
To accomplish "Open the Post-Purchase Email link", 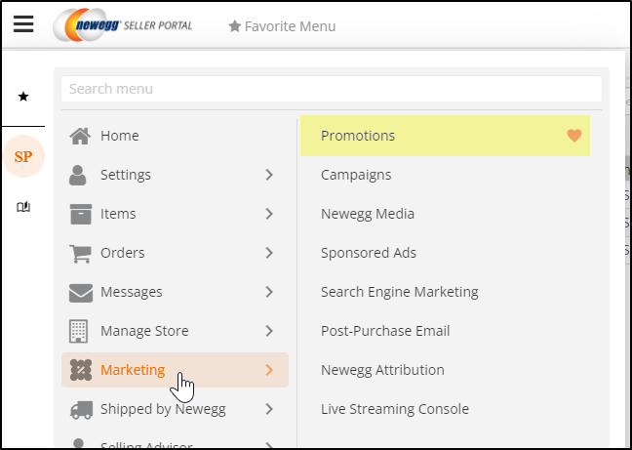I will tap(385, 331).
